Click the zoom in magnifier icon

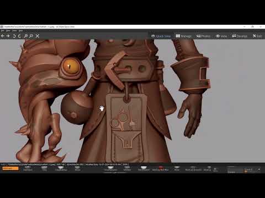pos(26,36)
